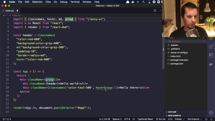Open editor More Actions ellipsis
215x121 pixels.
[160, 10]
